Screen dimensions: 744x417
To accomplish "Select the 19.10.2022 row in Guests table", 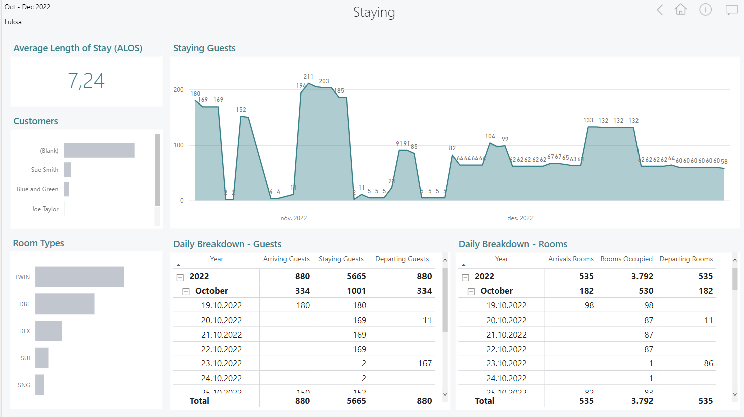I will click(x=222, y=305).
